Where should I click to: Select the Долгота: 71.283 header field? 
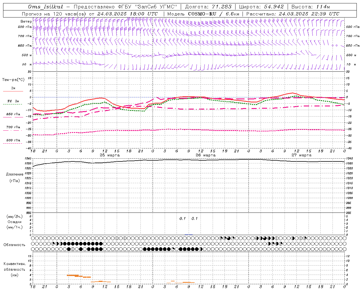(208, 7)
